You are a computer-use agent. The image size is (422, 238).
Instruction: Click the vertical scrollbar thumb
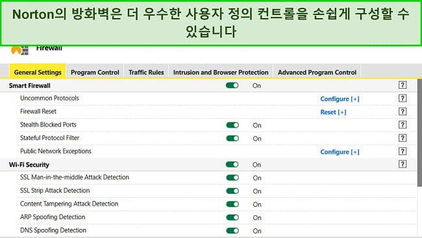point(419,132)
